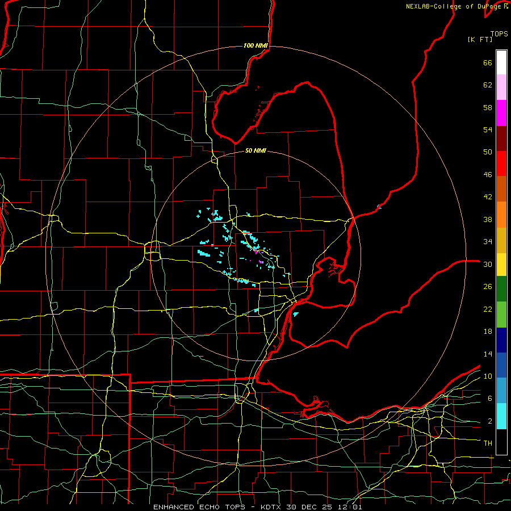Click the TH threshold label on the scale
Screen dimensions: 511x511
coord(488,443)
